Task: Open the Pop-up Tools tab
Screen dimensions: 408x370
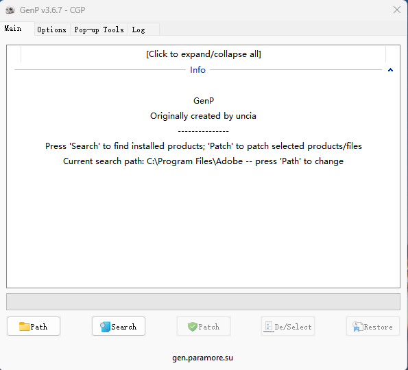Action: click(99, 30)
